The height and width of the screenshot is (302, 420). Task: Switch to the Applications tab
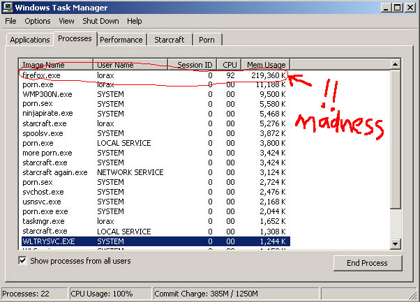30,40
